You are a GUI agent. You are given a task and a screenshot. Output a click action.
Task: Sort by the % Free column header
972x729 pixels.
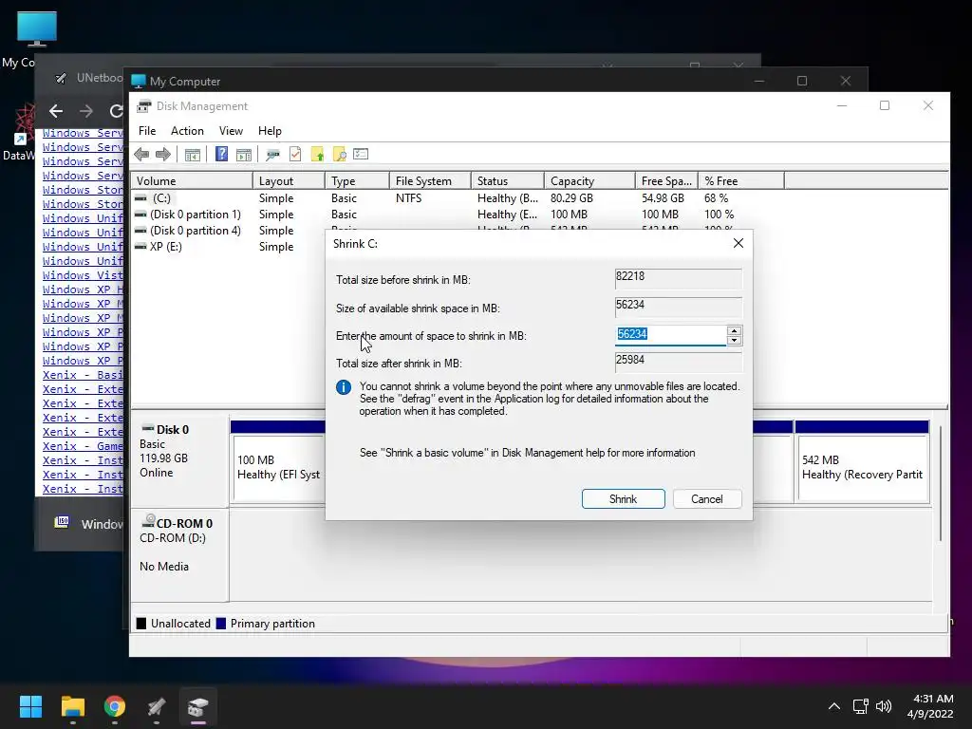pos(741,181)
